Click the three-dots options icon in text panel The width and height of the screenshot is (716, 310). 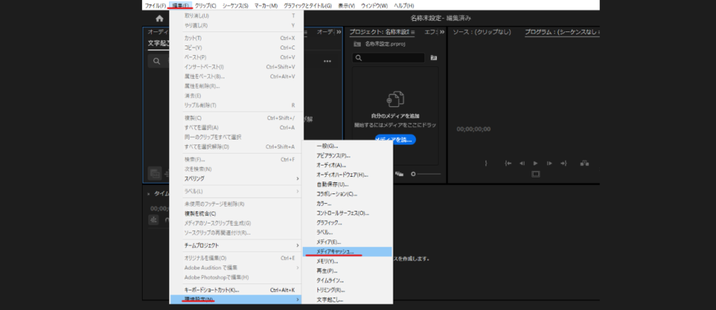(327, 61)
